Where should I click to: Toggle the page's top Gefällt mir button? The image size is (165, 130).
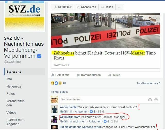coord(62,7)
